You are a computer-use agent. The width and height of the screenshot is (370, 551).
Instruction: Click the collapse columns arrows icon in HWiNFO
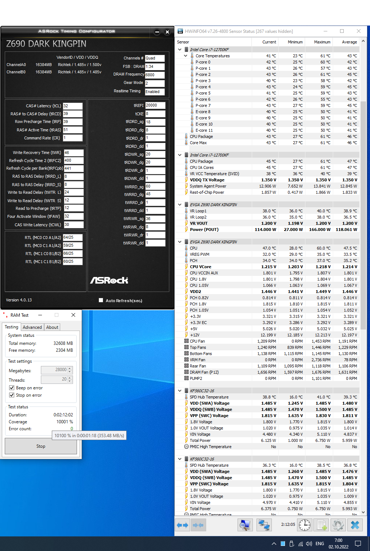pos(198,525)
